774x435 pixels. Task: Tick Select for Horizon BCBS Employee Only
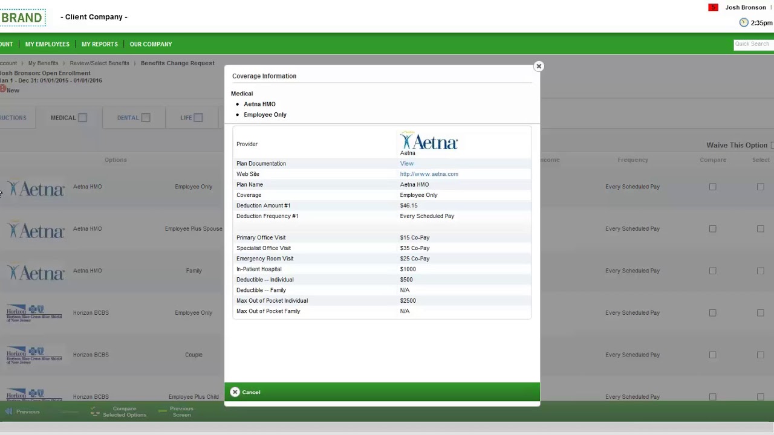click(760, 313)
